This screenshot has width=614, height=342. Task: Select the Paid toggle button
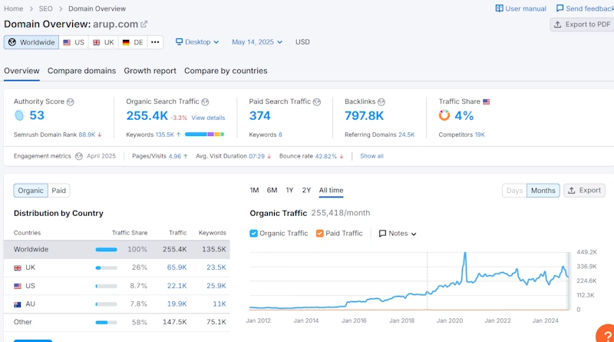point(59,191)
